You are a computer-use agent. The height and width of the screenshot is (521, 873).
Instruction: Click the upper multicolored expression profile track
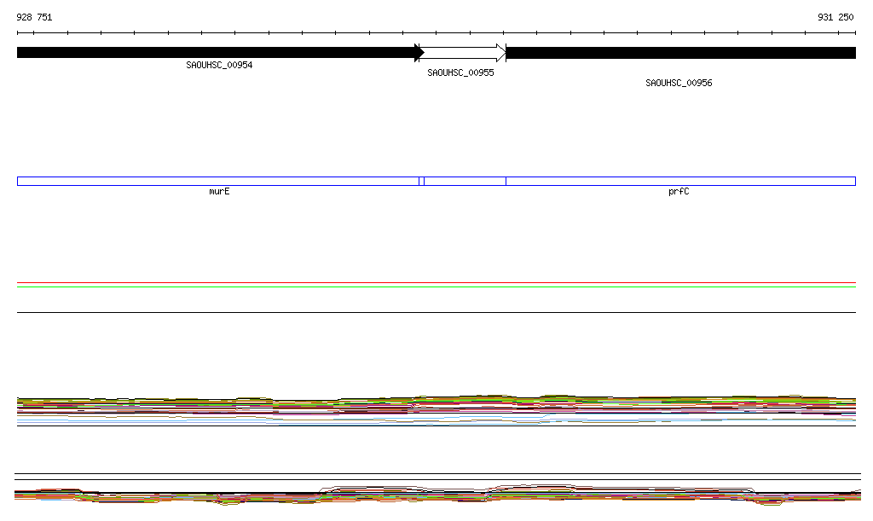436,408
